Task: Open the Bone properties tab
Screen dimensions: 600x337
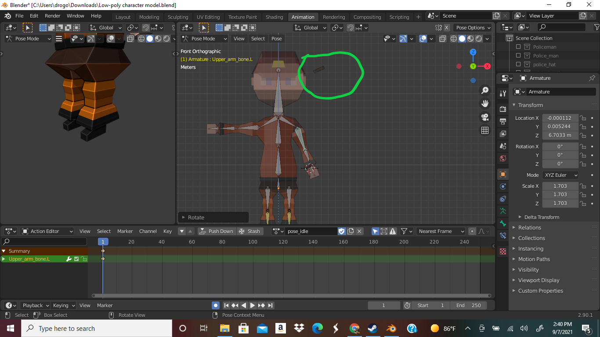Action: point(503,223)
